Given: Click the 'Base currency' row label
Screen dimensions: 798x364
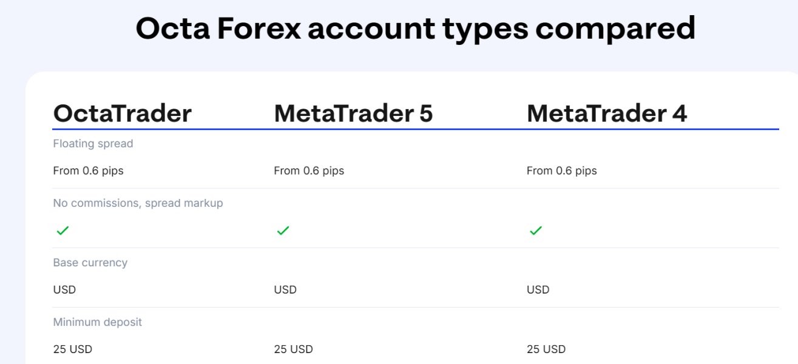Looking at the screenshot, I should [90, 263].
